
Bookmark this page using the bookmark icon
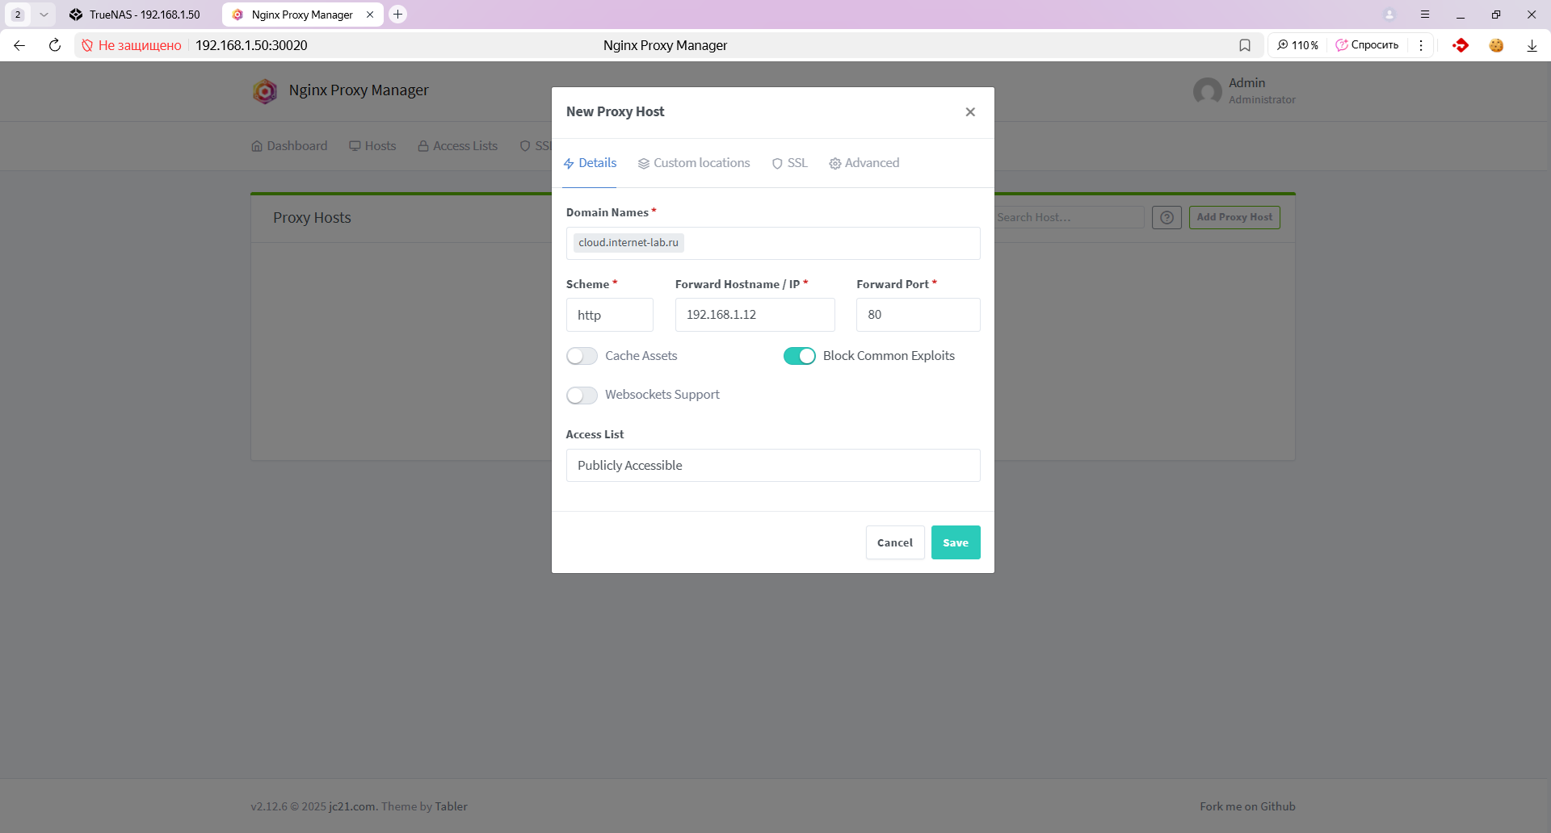1245,45
